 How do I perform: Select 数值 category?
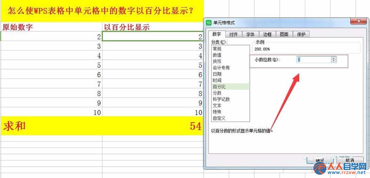click(x=230, y=55)
